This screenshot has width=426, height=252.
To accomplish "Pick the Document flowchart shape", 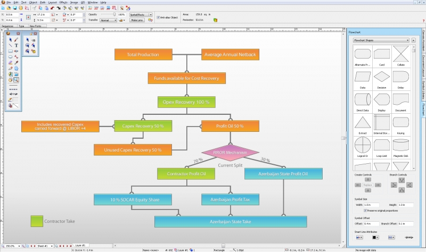I will coord(401,99).
